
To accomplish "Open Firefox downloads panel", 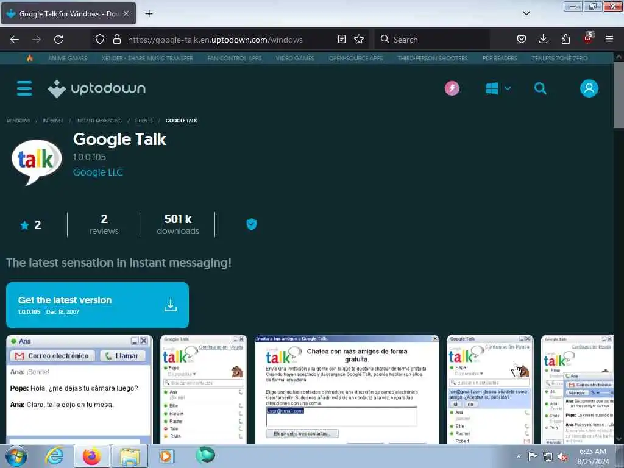I will pos(543,39).
